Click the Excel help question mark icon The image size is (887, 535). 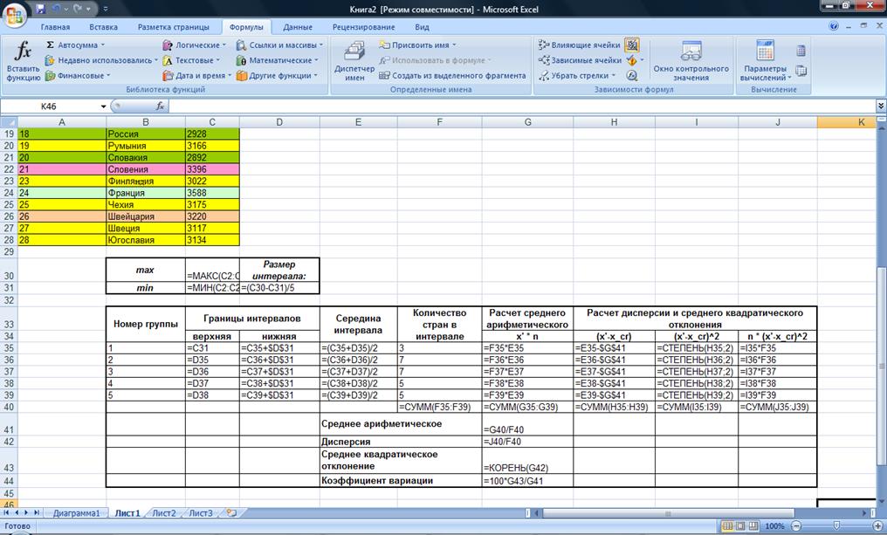pyautogui.click(x=833, y=26)
